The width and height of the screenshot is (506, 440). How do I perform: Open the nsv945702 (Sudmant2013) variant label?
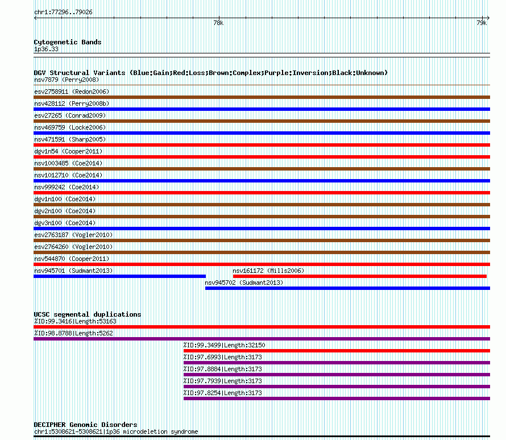(x=244, y=283)
